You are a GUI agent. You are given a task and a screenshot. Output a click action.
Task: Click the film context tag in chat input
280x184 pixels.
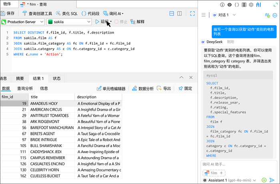pyautogui.click(x=214, y=173)
